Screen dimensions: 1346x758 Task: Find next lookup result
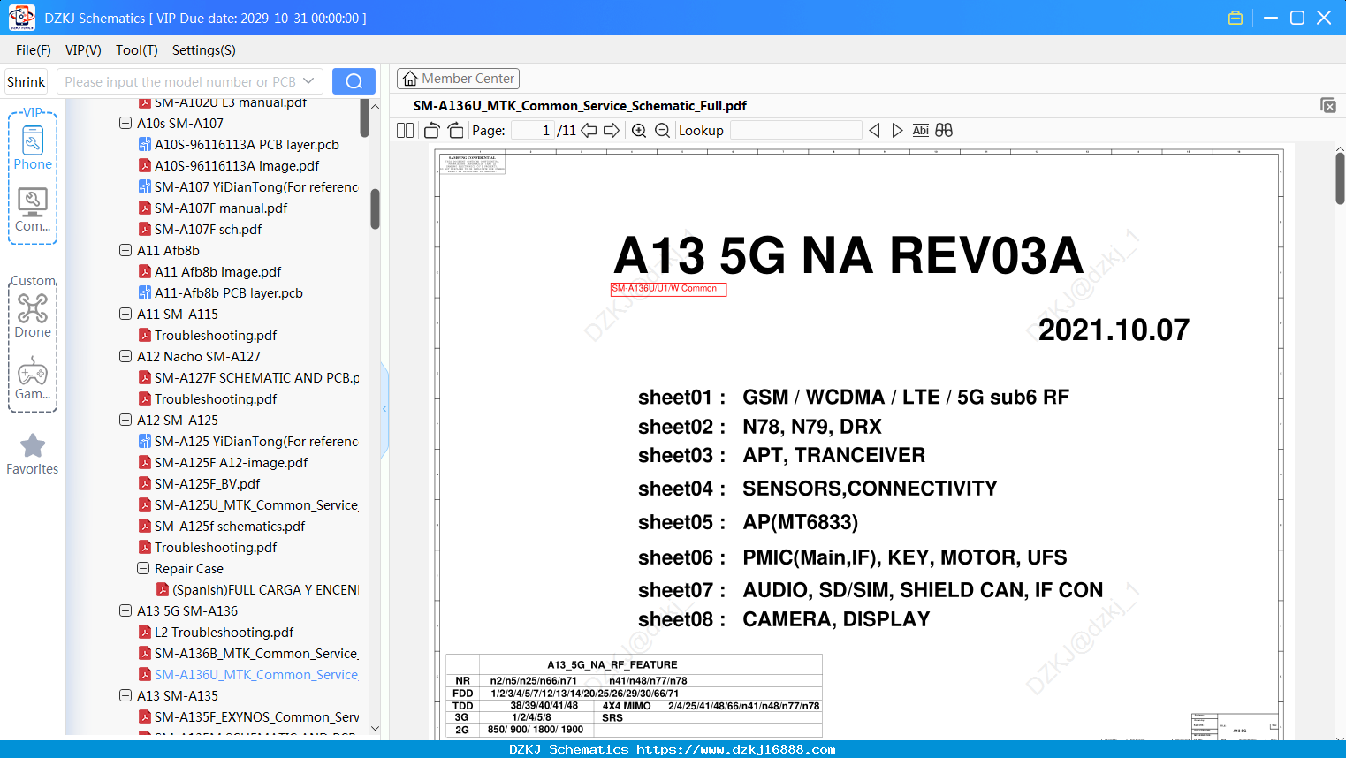click(897, 131)
